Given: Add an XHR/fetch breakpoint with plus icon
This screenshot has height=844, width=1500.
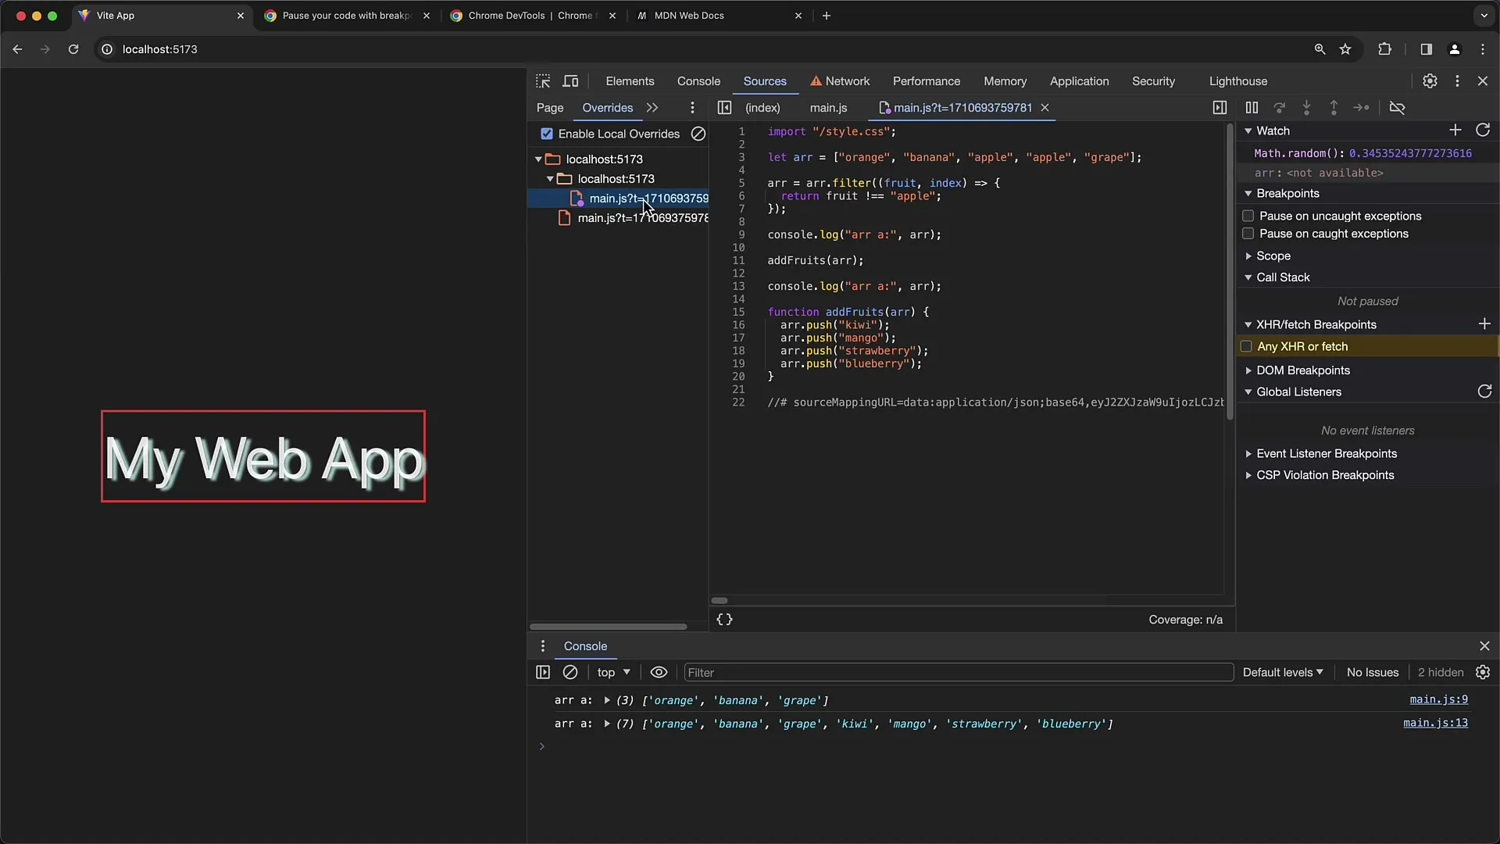Looking at the screenshot, I should tap(1484, 324).
